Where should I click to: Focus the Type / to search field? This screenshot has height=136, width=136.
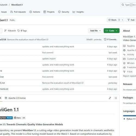point(128,5)
